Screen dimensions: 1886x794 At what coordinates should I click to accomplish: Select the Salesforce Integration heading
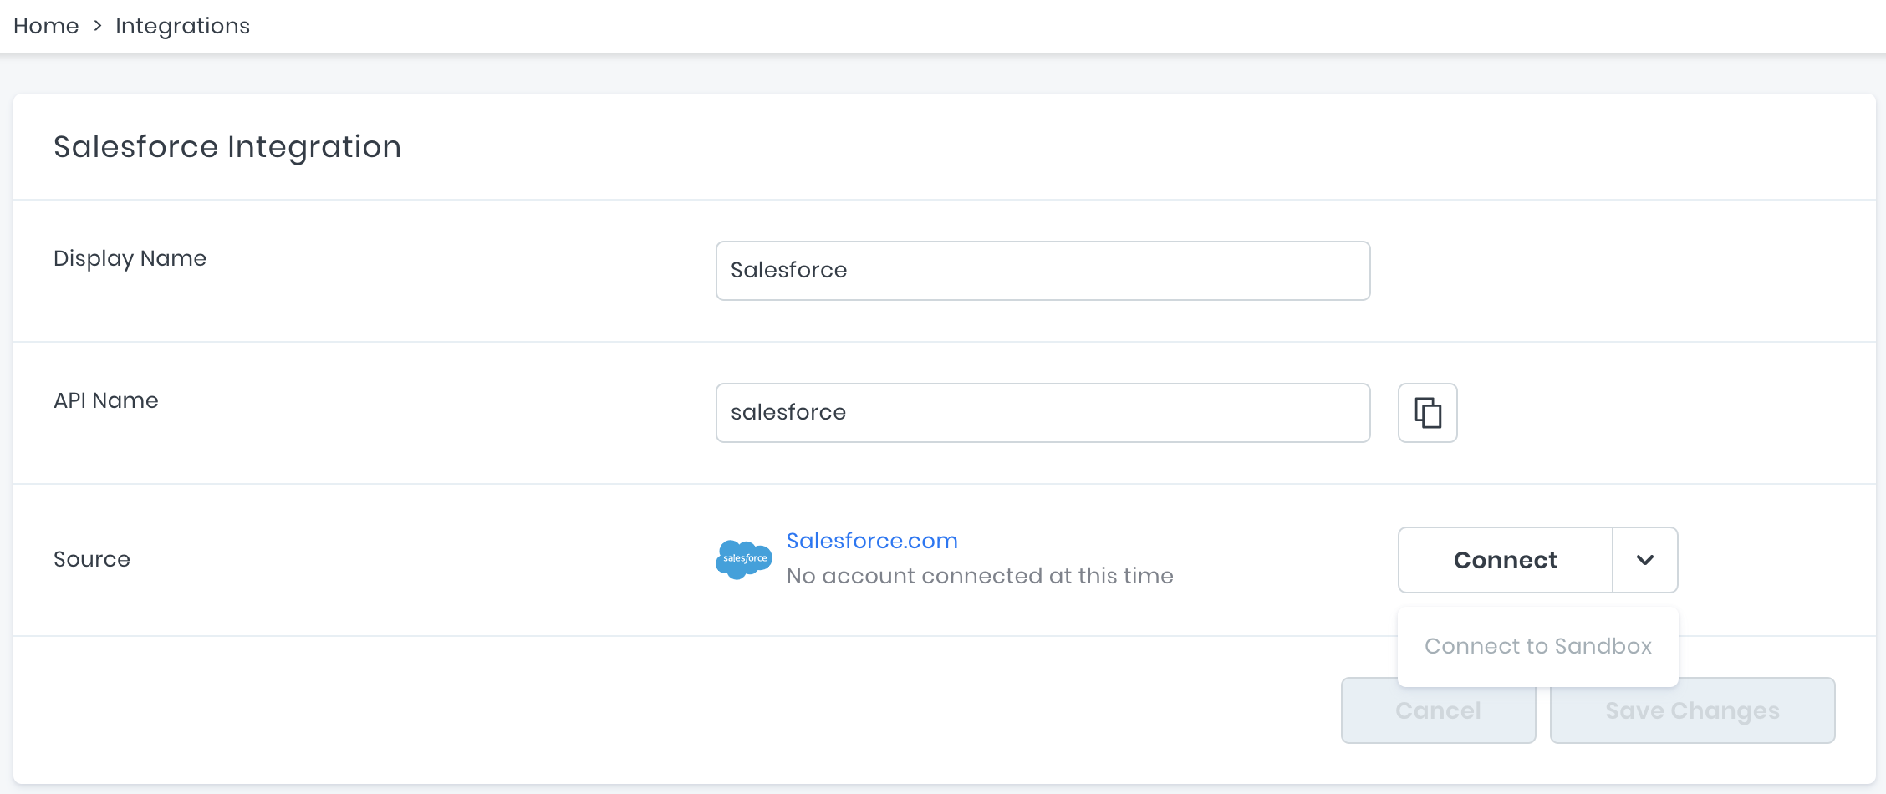(x=227, y=147)
